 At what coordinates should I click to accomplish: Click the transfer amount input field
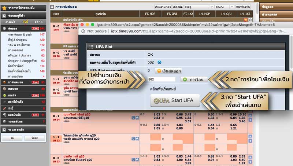click(x=162, y=80)
